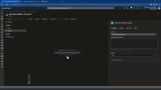Open the Notifications bell icon

tap(131, 8)
